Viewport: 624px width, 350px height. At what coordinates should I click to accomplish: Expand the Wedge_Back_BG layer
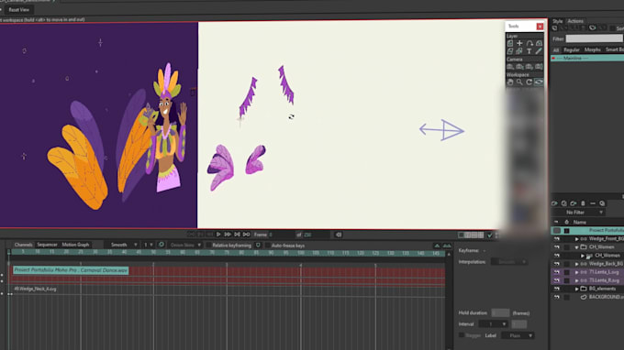coord(576,264)
